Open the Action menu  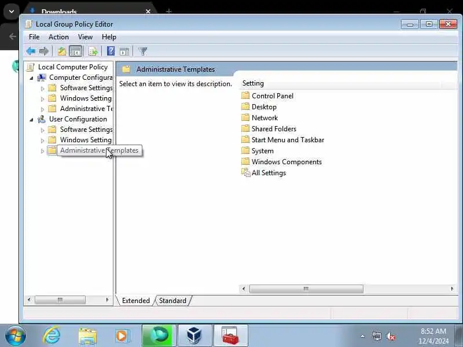pyautogui.click(x=58, y=37)
